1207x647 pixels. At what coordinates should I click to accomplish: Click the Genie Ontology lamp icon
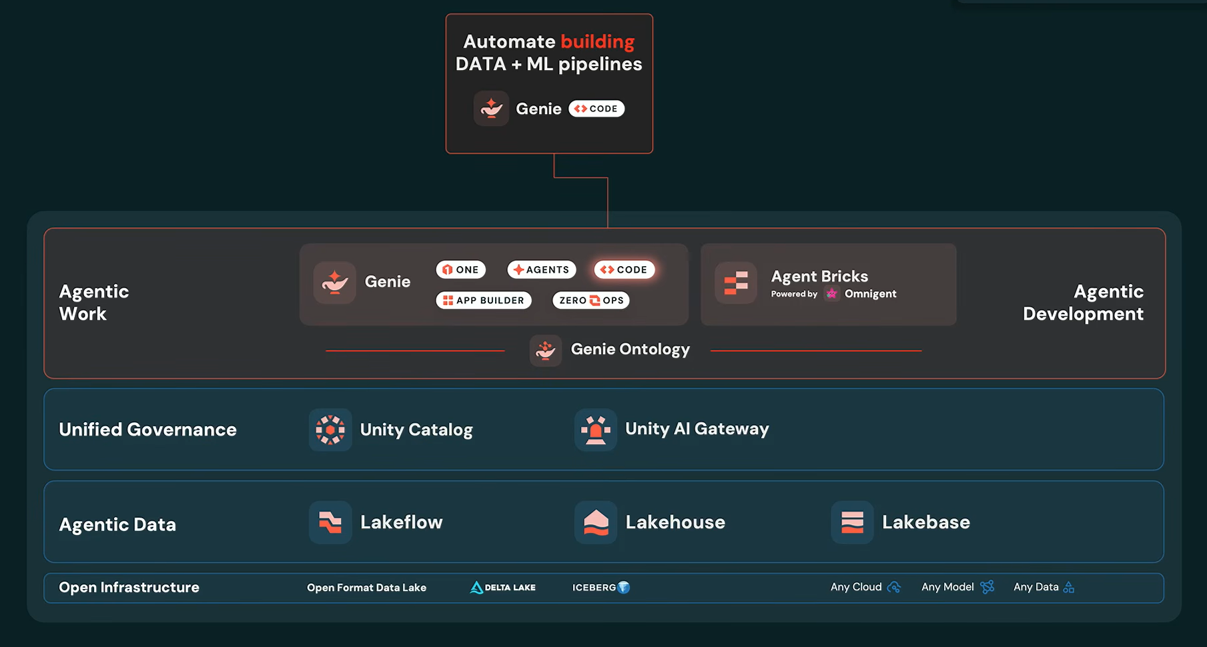tap(545, 350)
